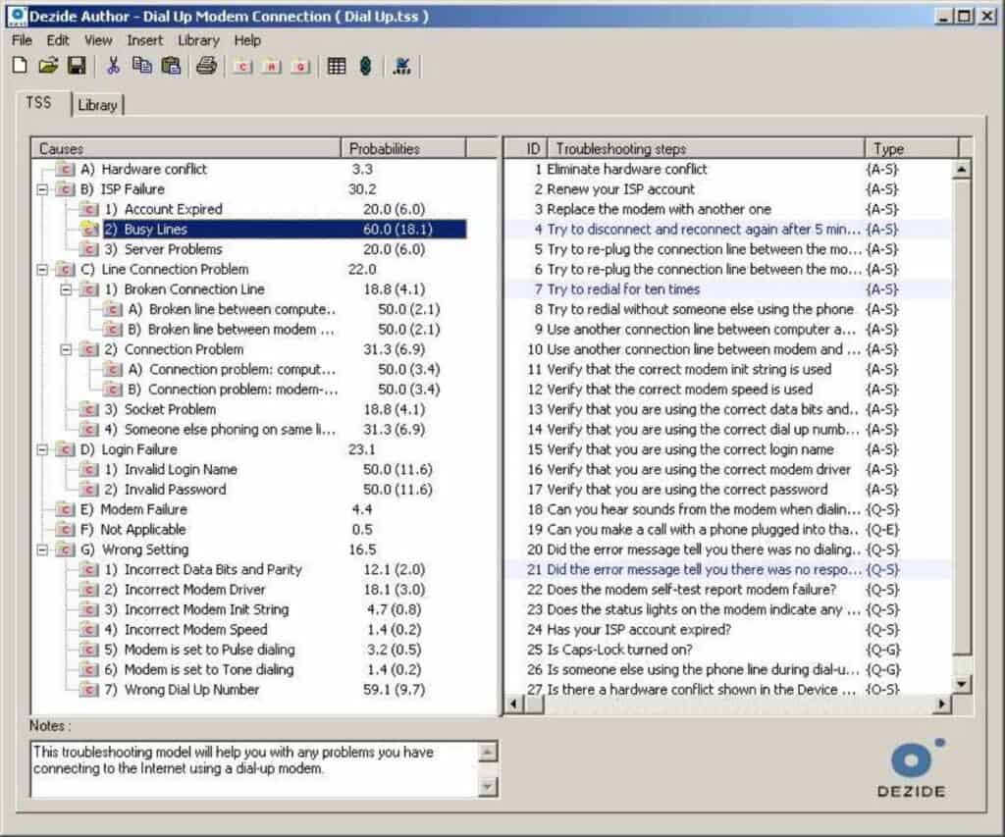Click the green oval toolbar icon
The height and width of the screenshot is (837, 1005).
(x=365, y=66)
